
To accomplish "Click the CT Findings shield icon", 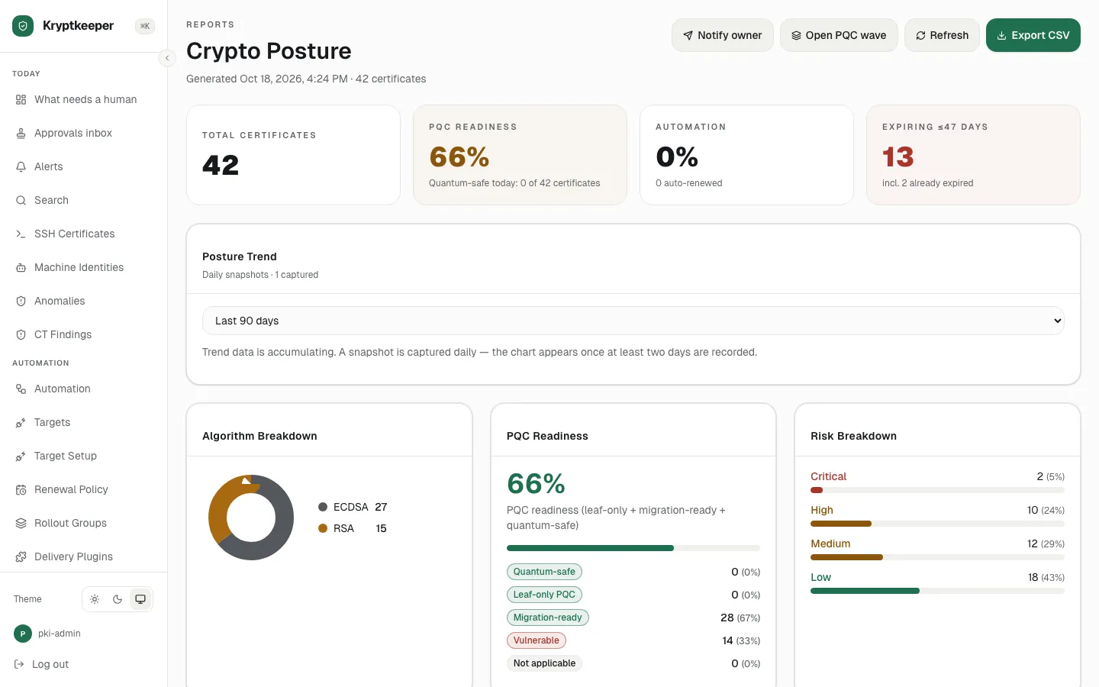I will click(x=21, y=334).
